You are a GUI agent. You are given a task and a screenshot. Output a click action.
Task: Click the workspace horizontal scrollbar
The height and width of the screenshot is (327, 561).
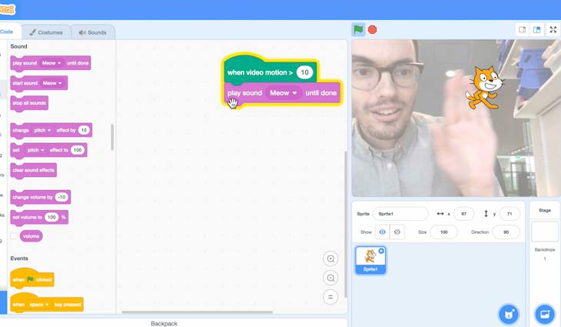(198, 312)
